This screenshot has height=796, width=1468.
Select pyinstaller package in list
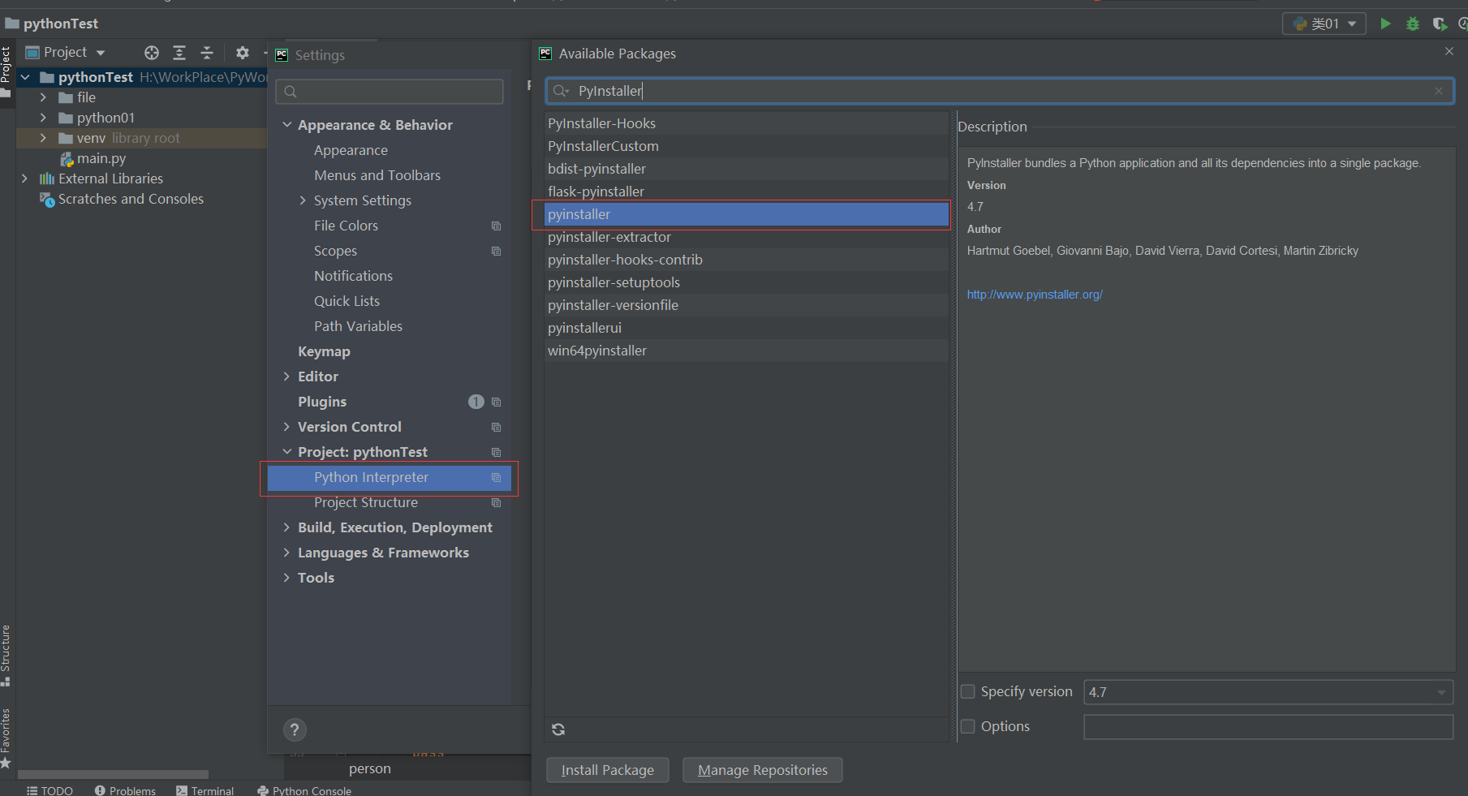point(747,214)
